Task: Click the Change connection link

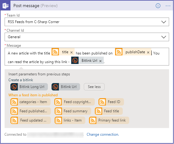Action: pos(103,134)
